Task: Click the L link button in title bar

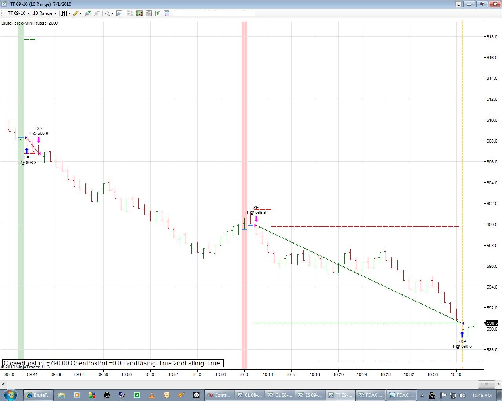Action: (x=458, y=4)
